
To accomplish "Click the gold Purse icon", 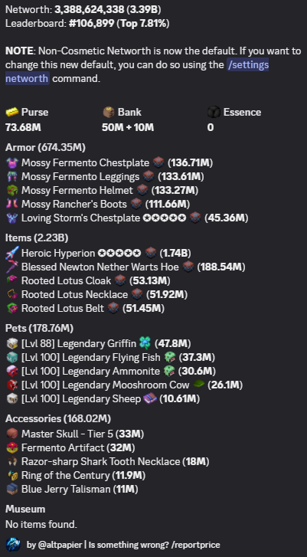I will [12, 113].
